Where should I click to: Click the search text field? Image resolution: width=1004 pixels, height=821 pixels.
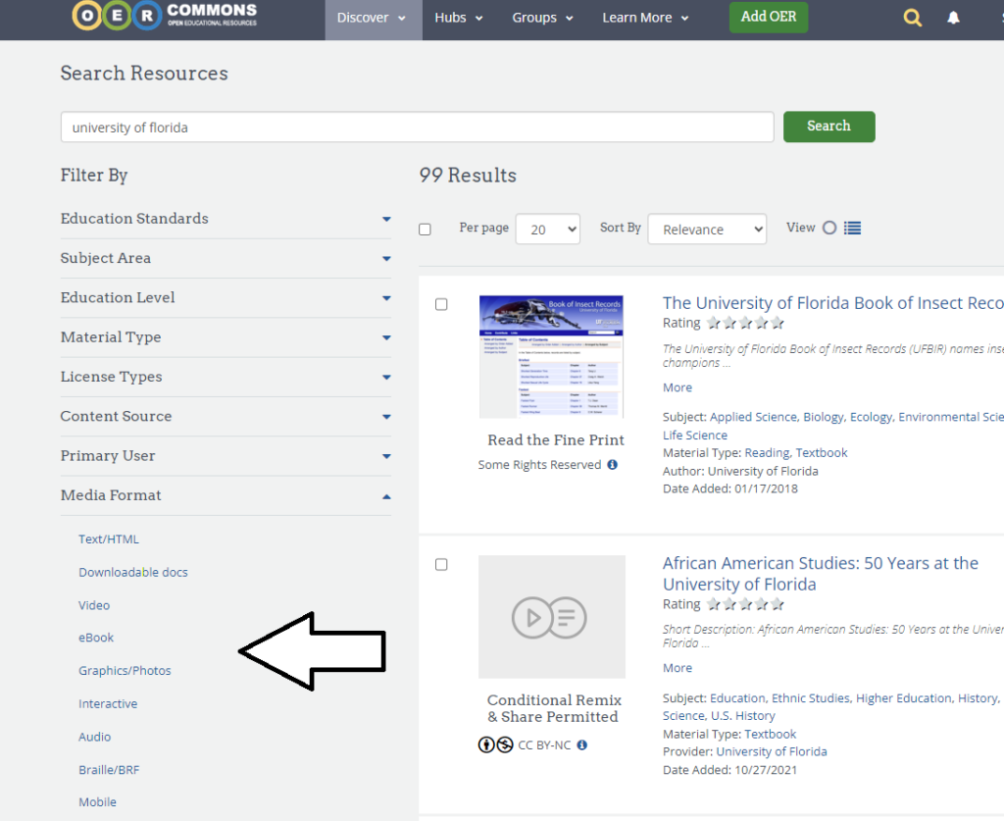417,128
